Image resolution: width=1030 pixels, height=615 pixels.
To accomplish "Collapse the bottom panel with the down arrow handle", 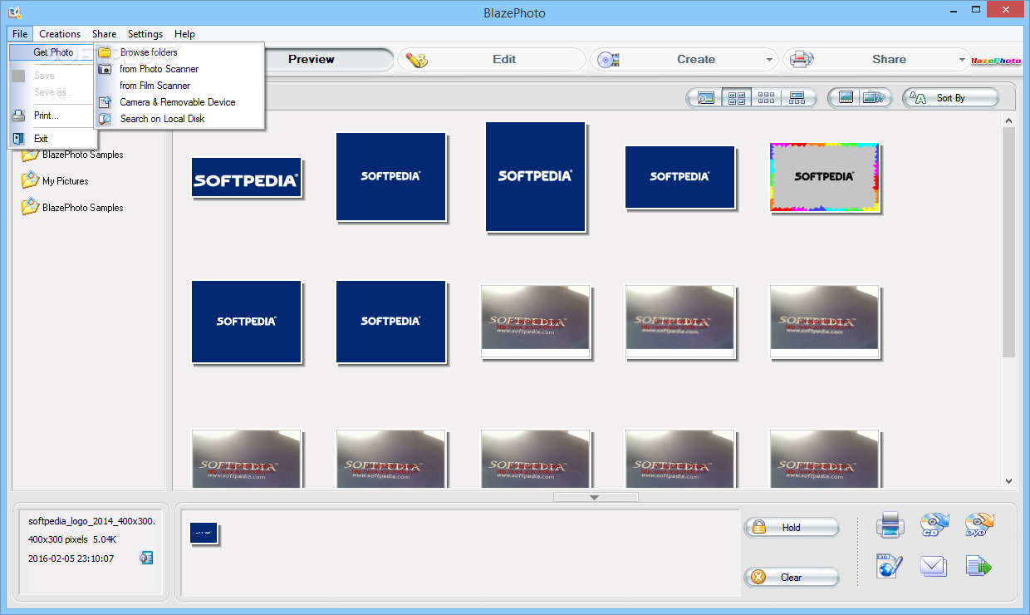I will [595, 497].
